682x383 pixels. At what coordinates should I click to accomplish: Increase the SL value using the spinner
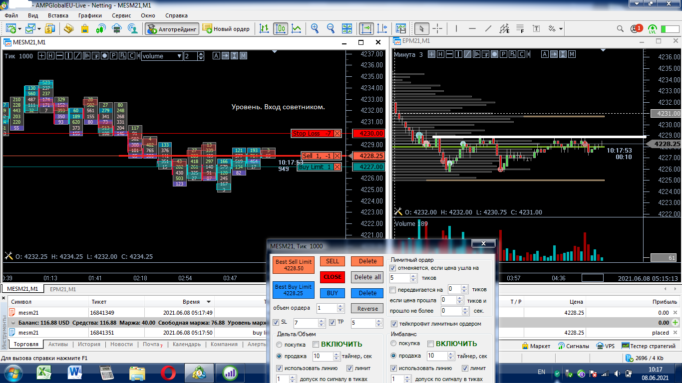click(322, 321)
